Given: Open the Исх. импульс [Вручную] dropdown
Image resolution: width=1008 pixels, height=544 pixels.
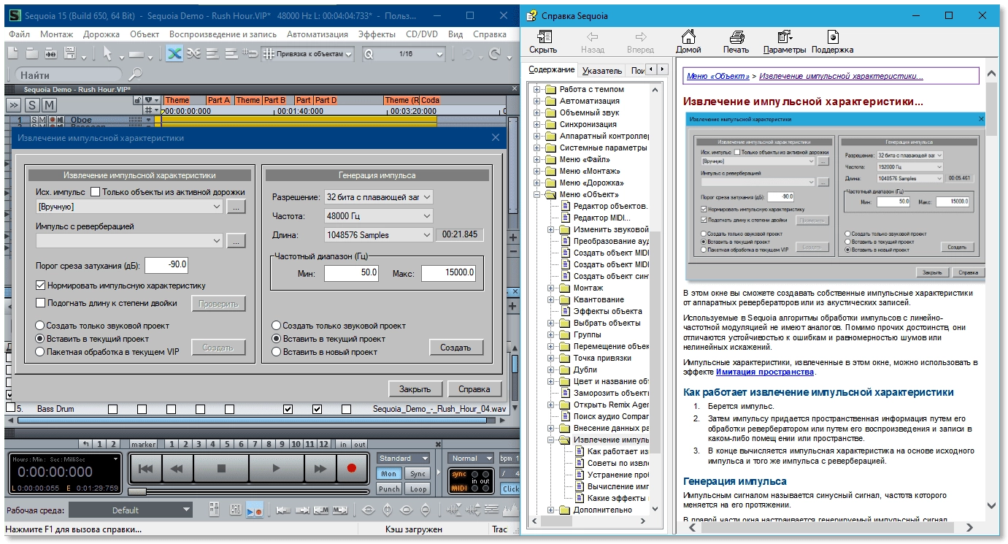Looking at the screenshot, I should 129,207.
